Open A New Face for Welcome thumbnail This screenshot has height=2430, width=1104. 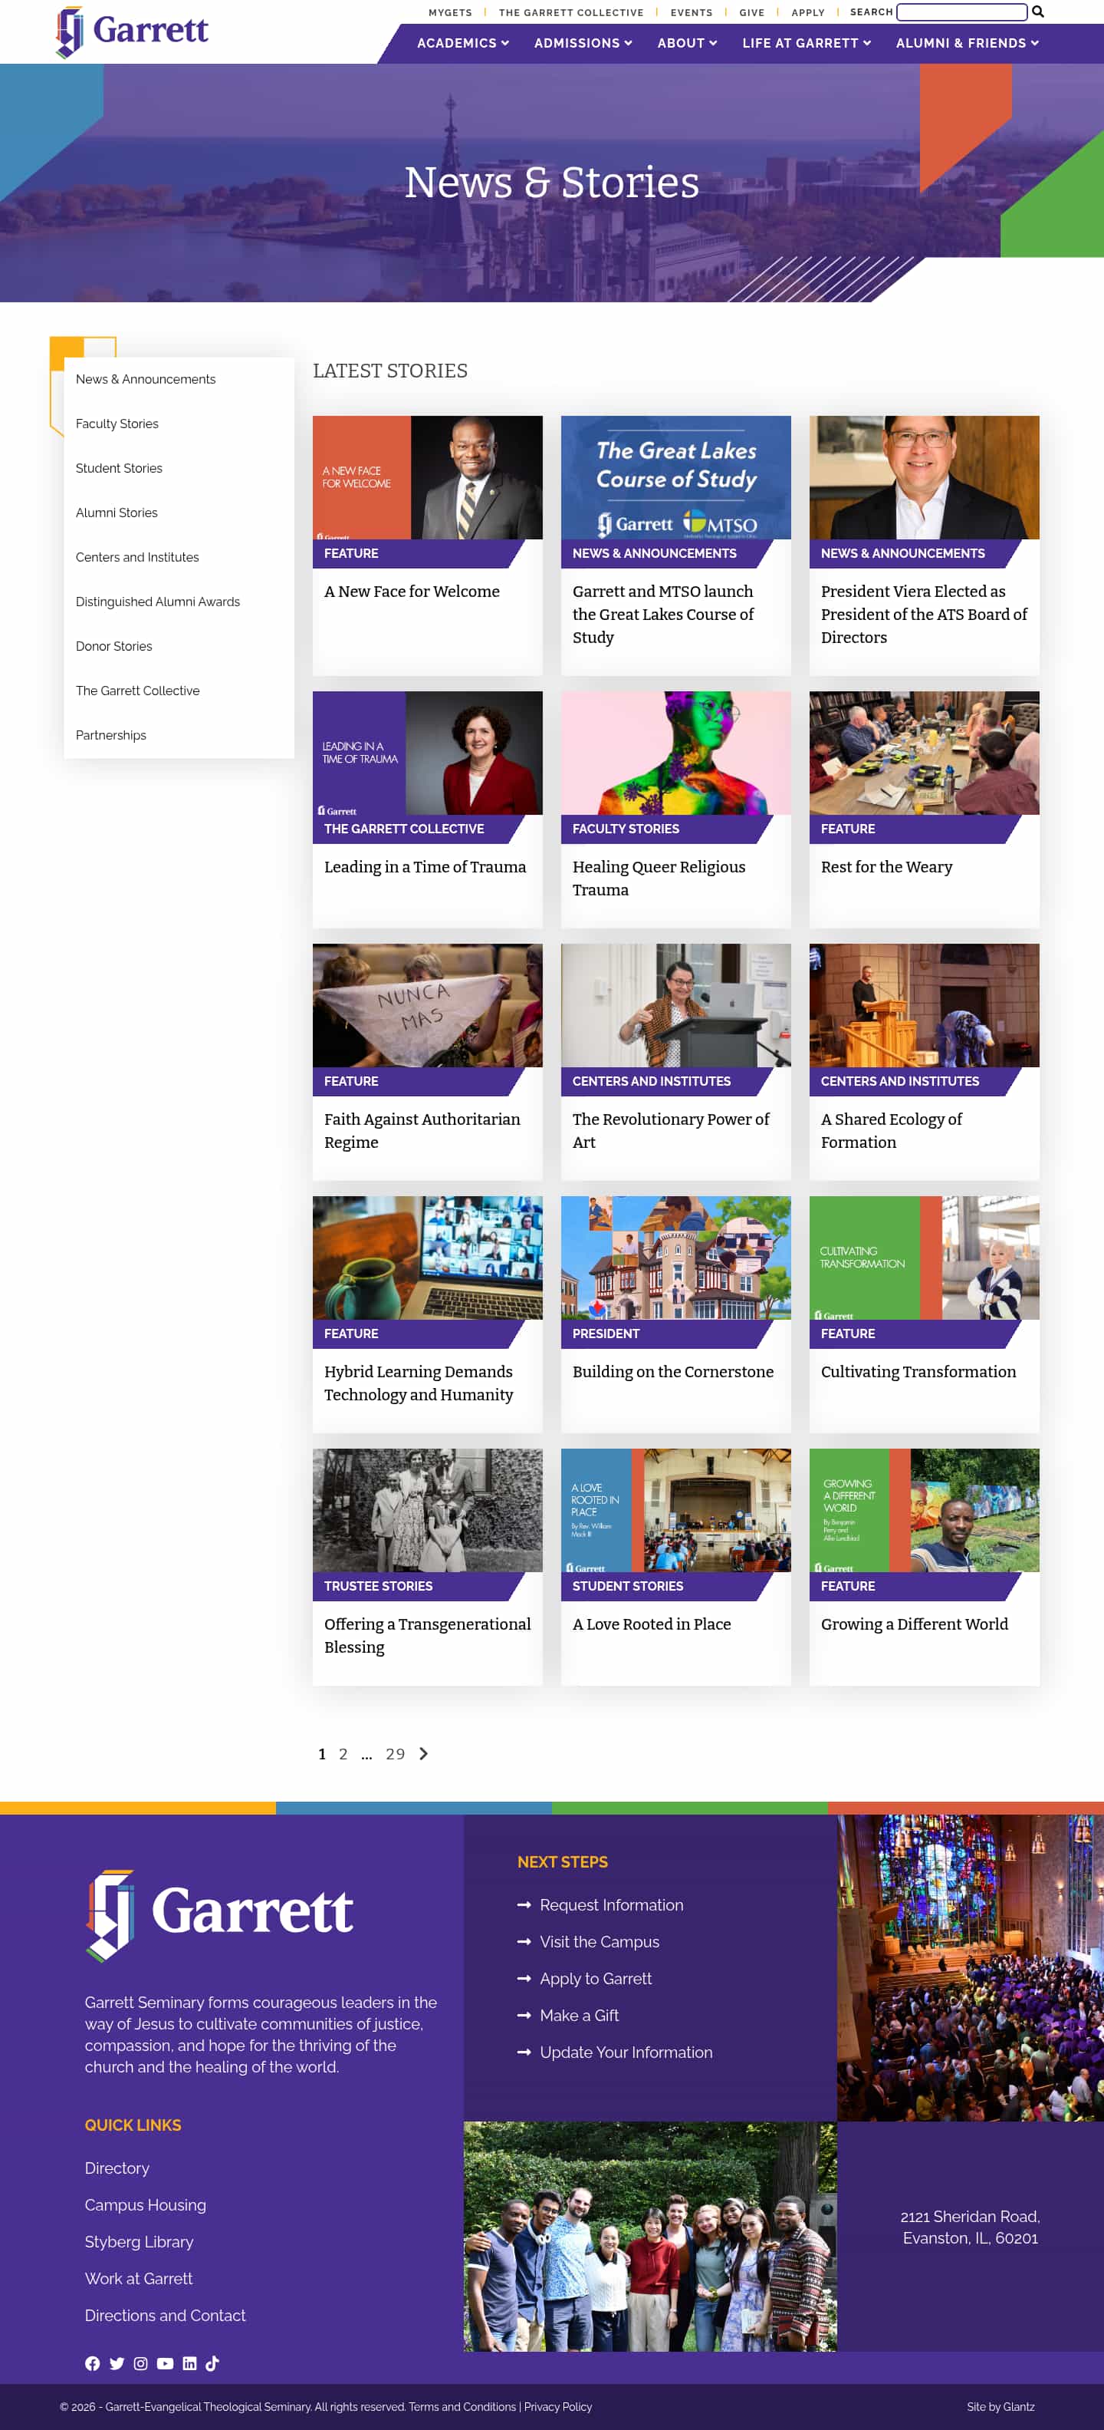click(x=427, y=477)
